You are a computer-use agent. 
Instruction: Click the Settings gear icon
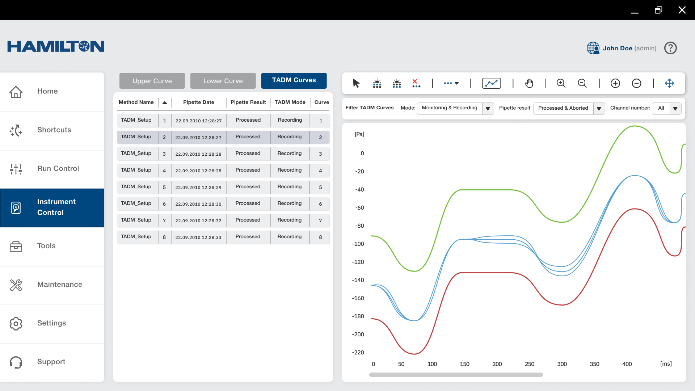click(x=16, y=323)
